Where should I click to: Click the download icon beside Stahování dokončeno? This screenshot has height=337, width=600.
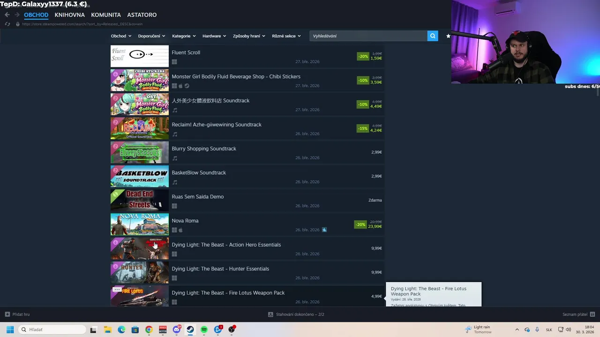point(270,315)
